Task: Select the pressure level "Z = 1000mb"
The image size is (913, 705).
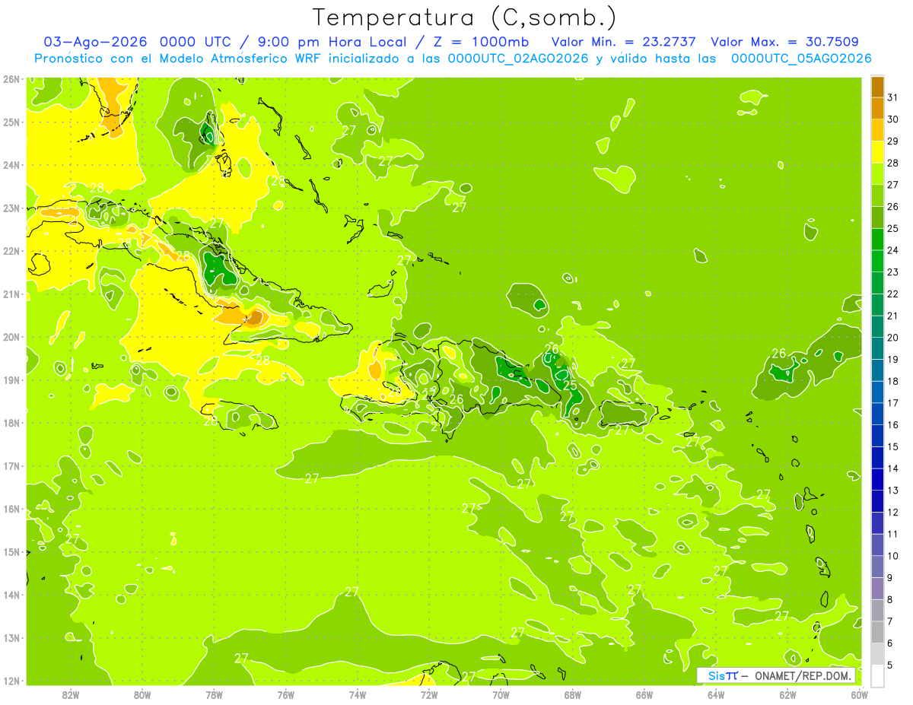Action: [x=481, y=42]
